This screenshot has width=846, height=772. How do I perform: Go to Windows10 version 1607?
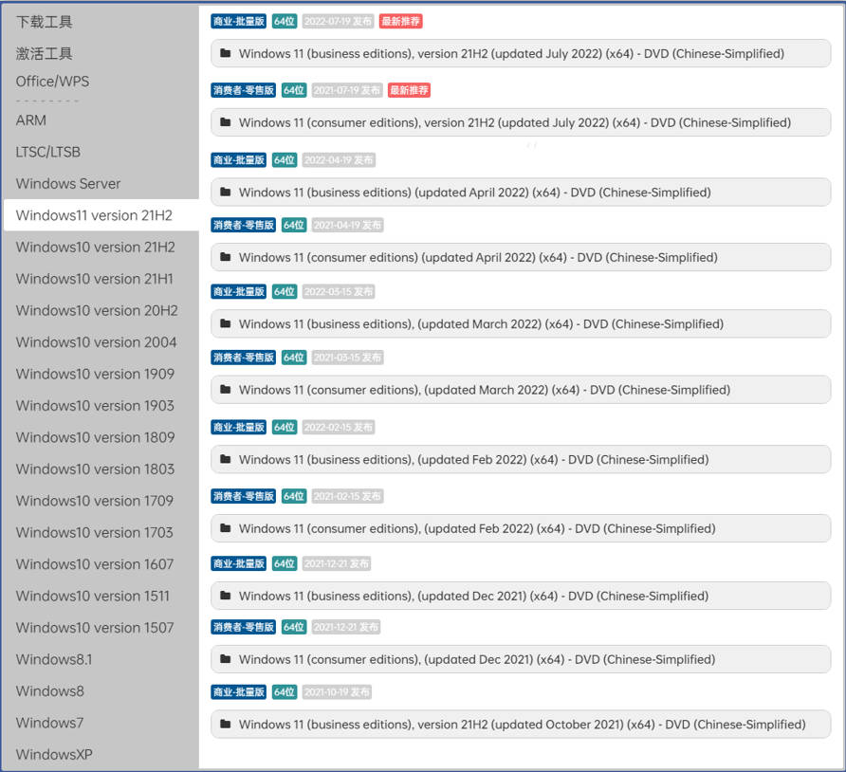[95, 564]
